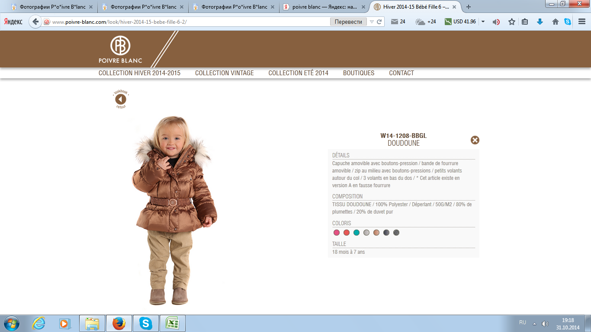Pick the light grey colour swatch
The width and height of the screenshot is (591, 332).
pos(366,233)
